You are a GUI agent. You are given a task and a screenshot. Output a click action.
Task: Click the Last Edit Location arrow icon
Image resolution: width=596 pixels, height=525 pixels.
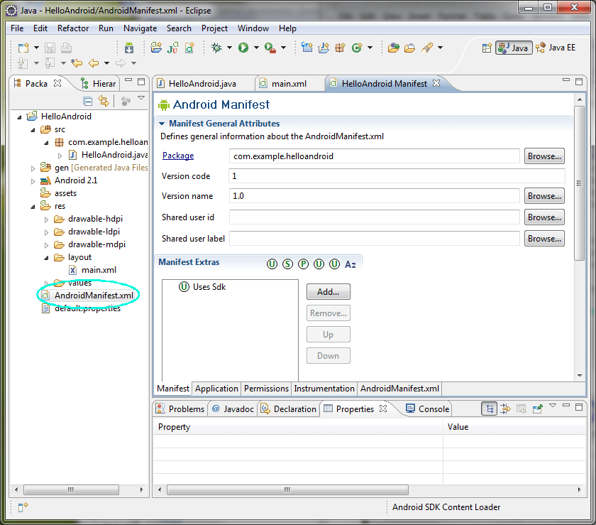[77, 63]
